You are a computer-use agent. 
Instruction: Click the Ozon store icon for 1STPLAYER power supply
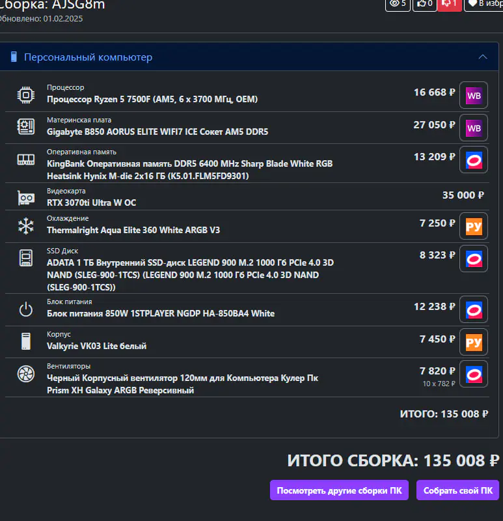pos(474,309)
